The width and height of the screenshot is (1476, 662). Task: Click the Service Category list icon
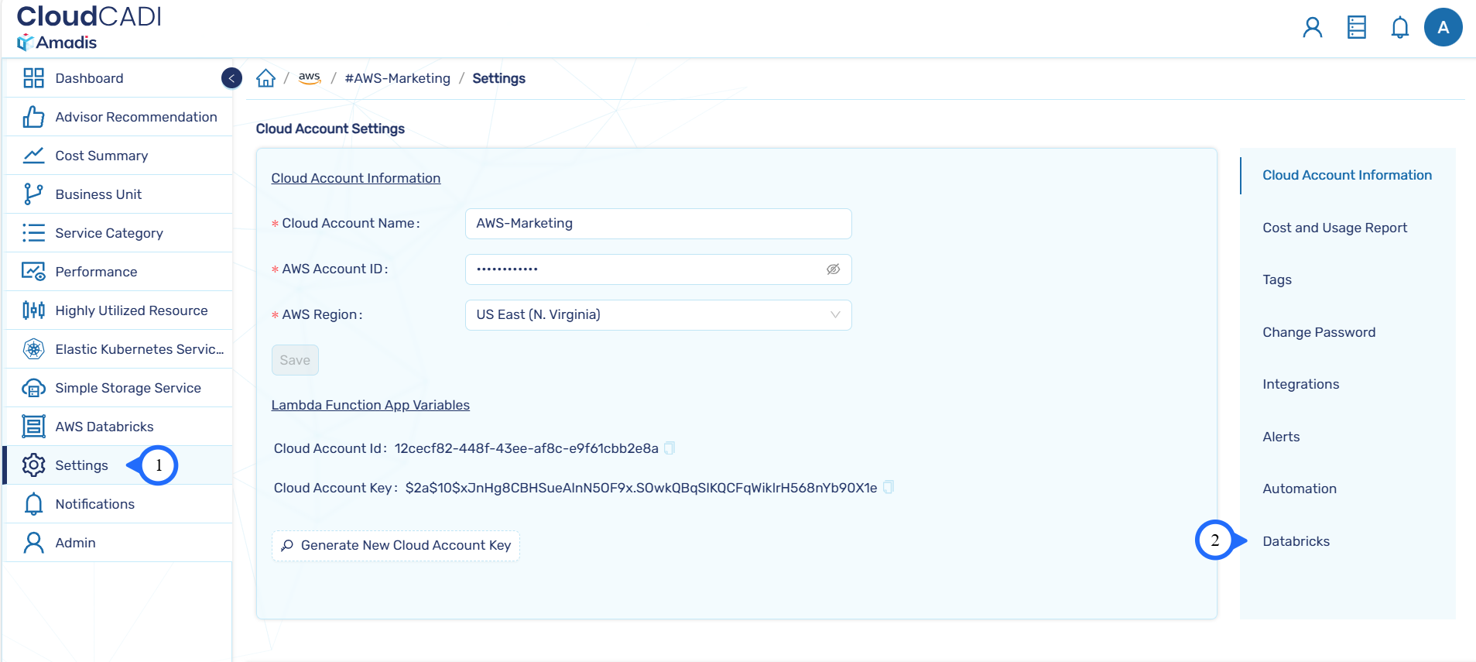(x=33, y=233)
